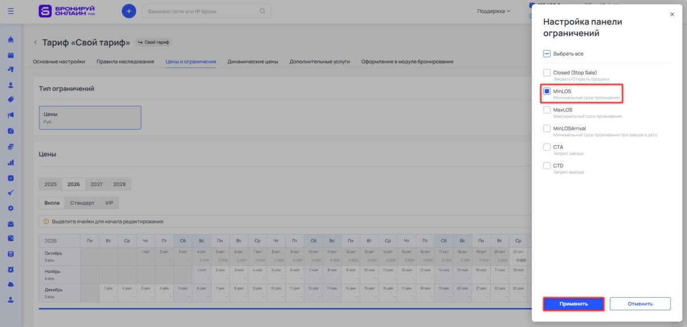Open the open box sidebar icon
The width and height of the screenshot is (687, 327).
pyautogui.click(x=11, y=224)
